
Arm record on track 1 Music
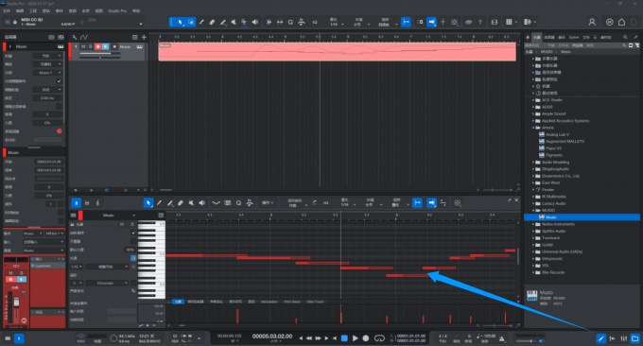click(x=98, y=46)
